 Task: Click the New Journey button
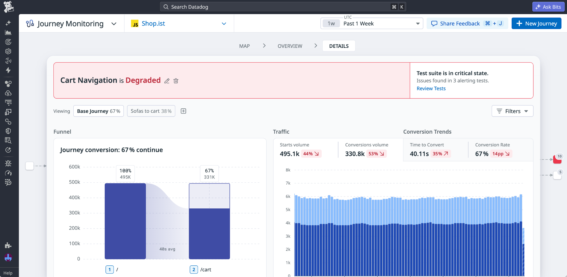(537, 24)
